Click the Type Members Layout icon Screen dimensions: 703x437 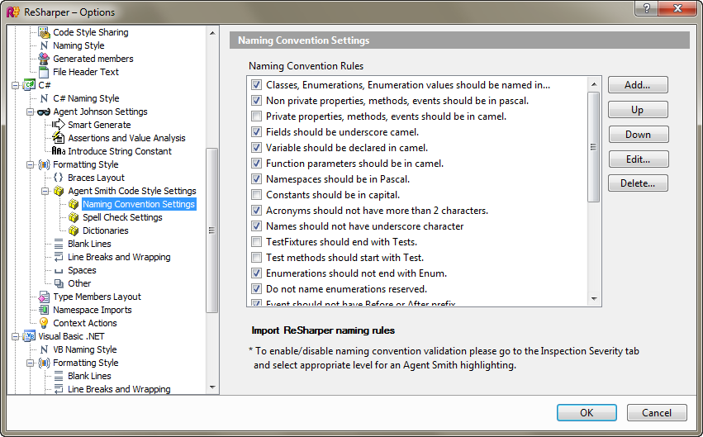tap(44, 297)
